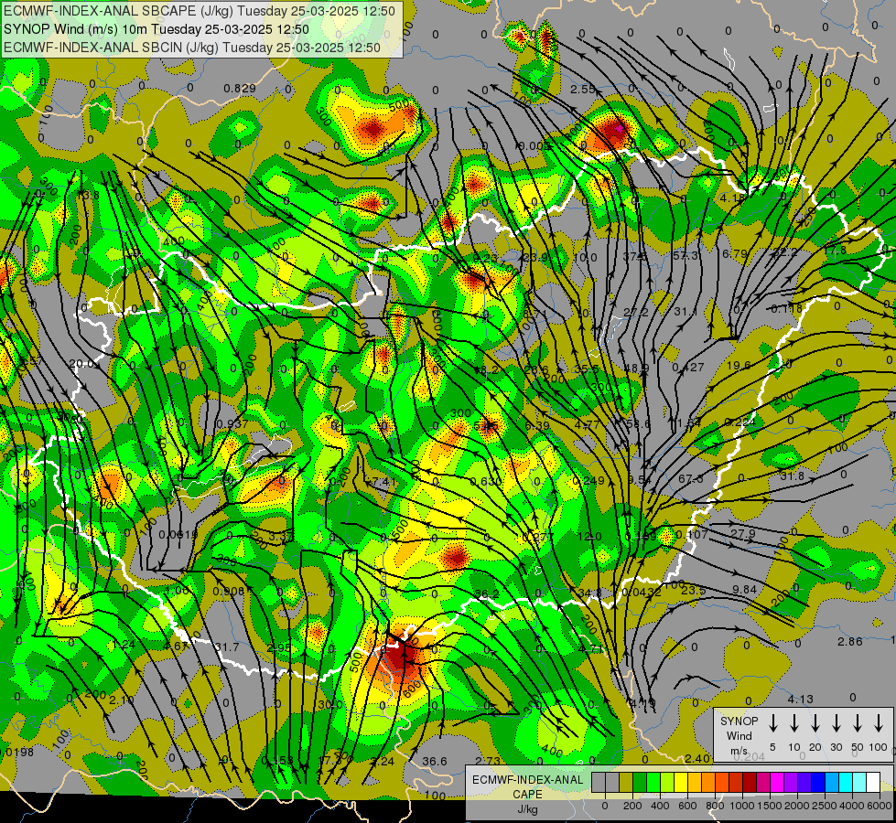The height and width of the screenshot is (823, 896).
Task: Click the map value '0.829'
Action: [240, 88]
